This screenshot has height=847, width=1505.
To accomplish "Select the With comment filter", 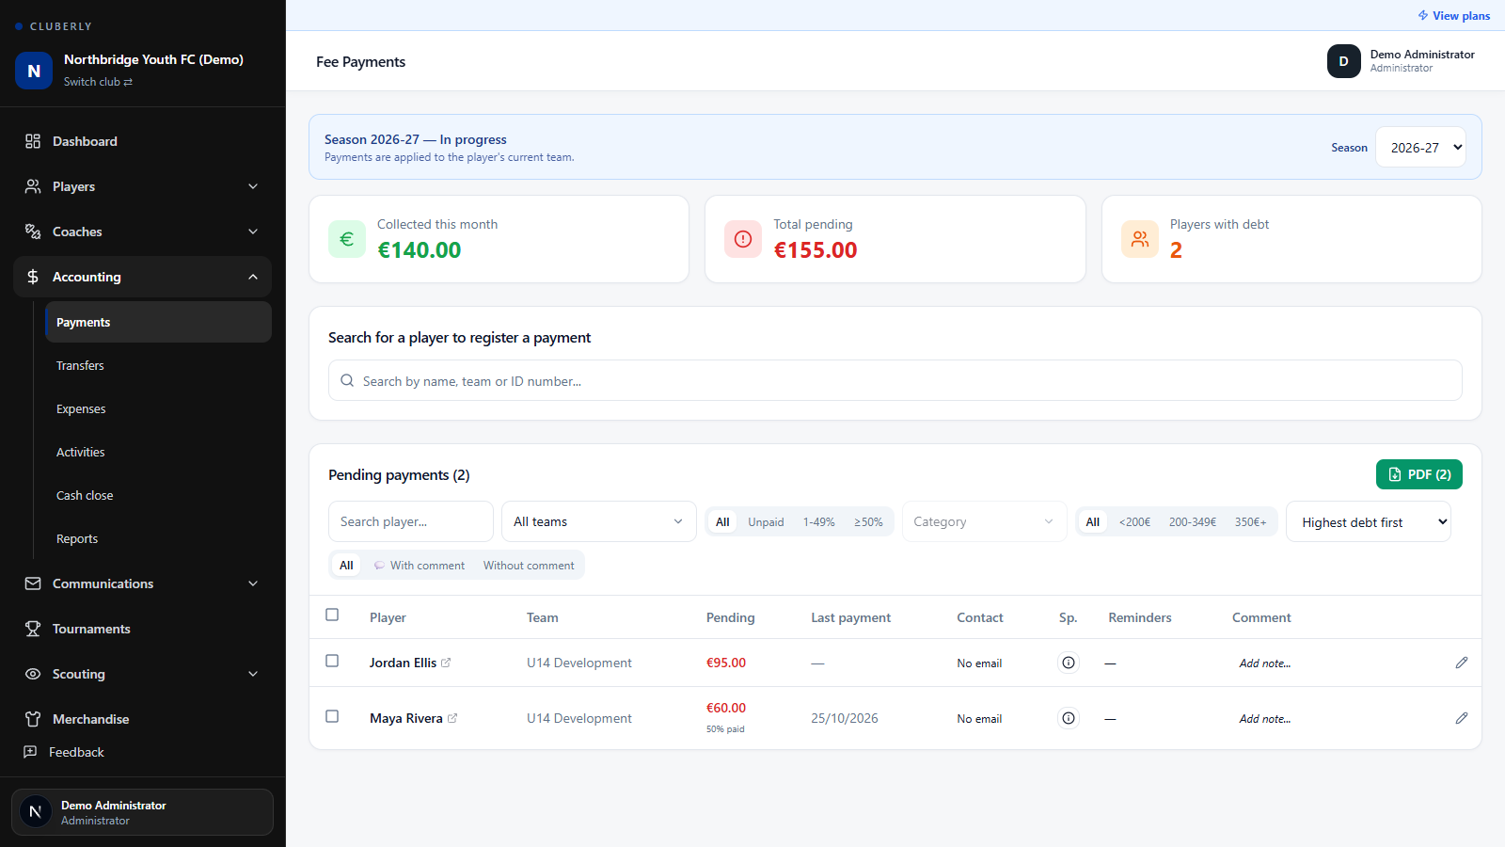I will (x=419, y=566).
